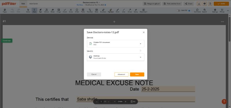Select the Date tool
Image resolution: width=231 pixels, height=108 pixels.
point(96,10)
